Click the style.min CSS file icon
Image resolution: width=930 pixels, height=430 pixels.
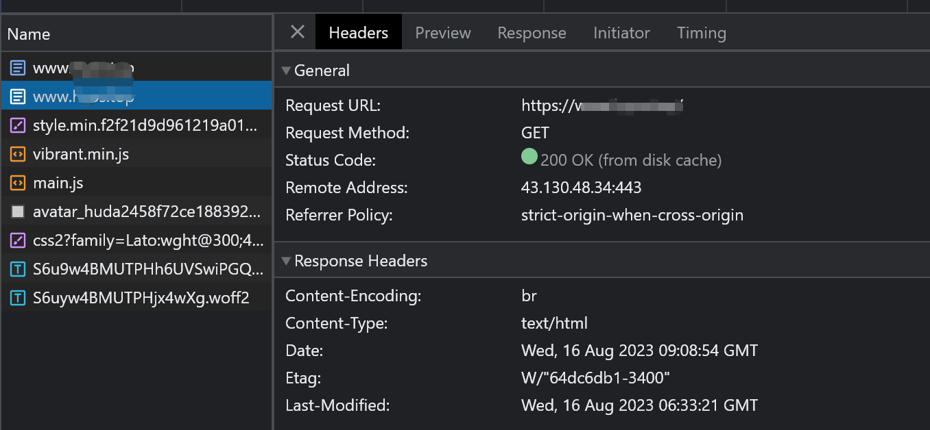19,126
